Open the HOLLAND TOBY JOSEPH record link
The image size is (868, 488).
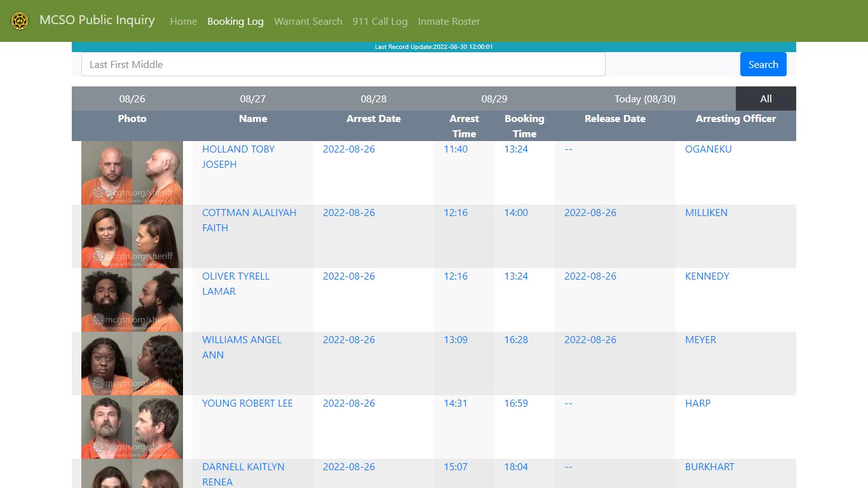(x=238, y=156)
